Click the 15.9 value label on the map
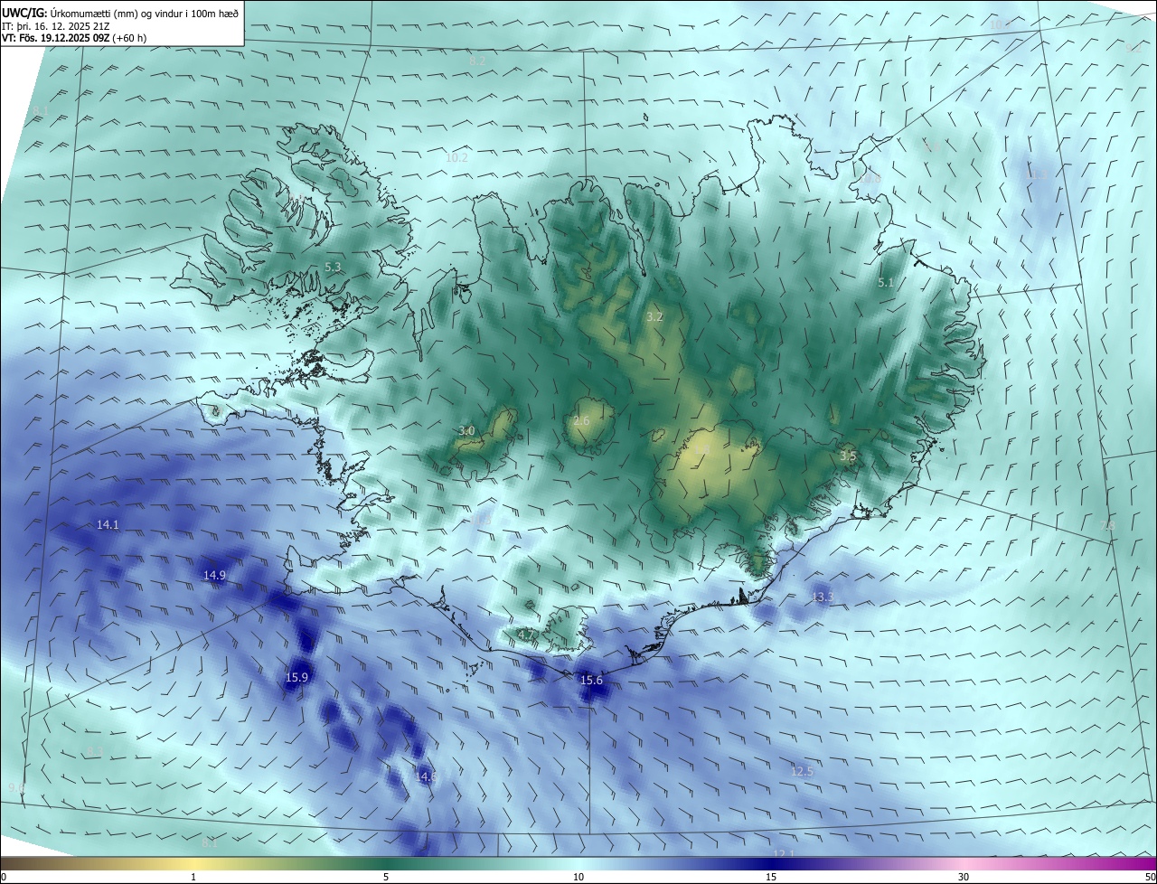 pos(296,677)
